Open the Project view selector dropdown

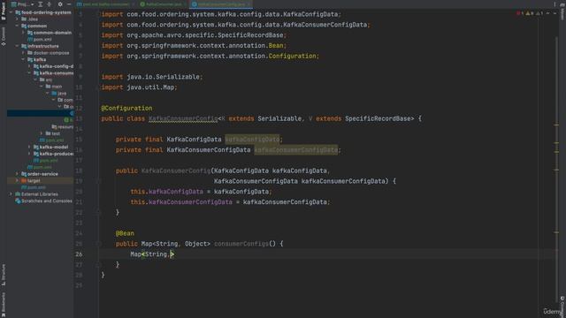coord(22,4)
